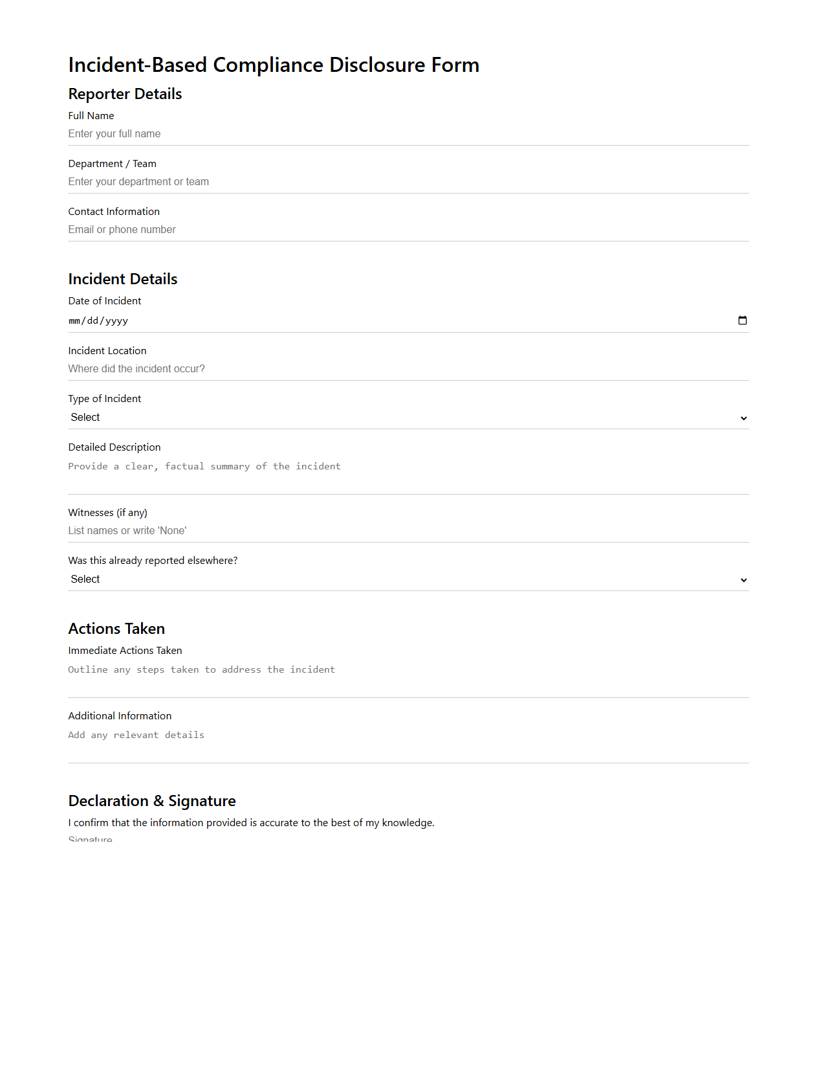Expand the 'already reported elsewhere' dropdown
This screenshot has height=1089, width=817.
408,579
